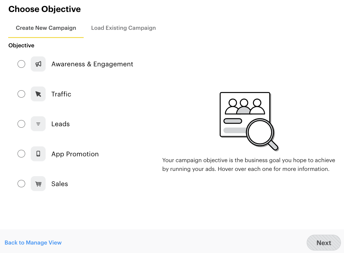Viewport: 344px width, 253px height.
Task: Click the App Promotion label text
Action: click(75, 154)
